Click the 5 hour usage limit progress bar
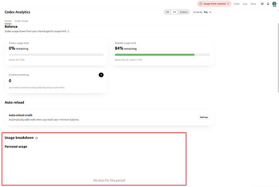The width and height of the screenshot is (279, 187). pyautogui.click(x=56, y=55)
